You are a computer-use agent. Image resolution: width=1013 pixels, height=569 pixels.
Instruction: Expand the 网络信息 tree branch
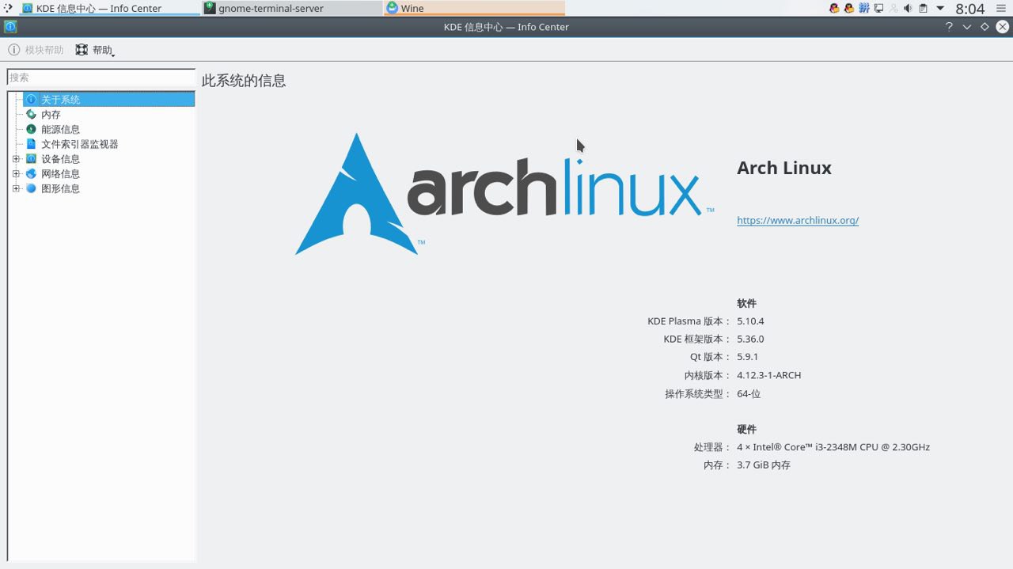coord(16,173)
